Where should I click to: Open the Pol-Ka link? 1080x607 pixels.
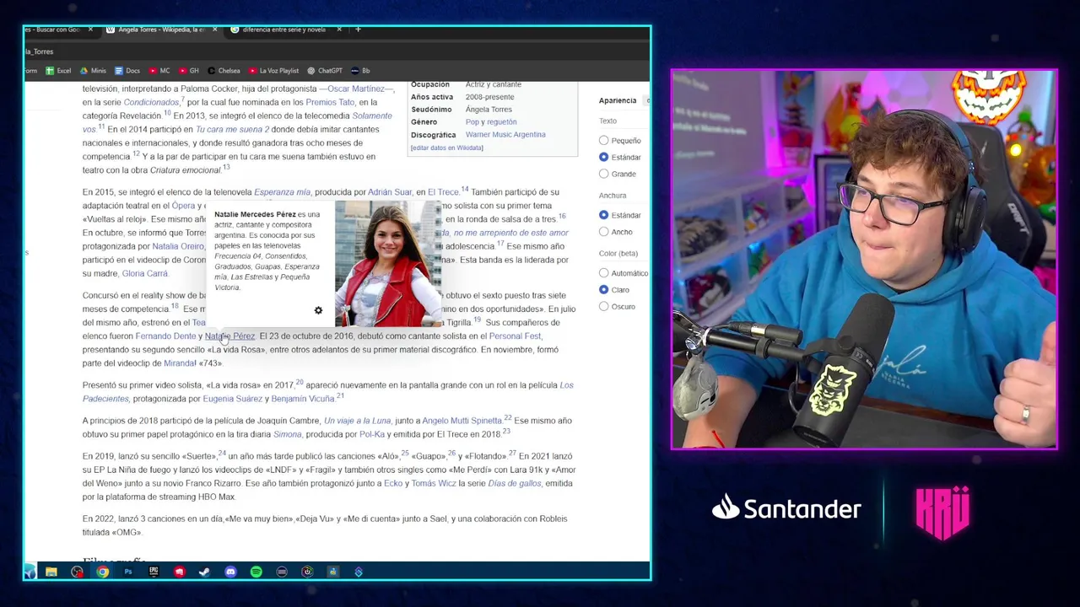(372, 434)
